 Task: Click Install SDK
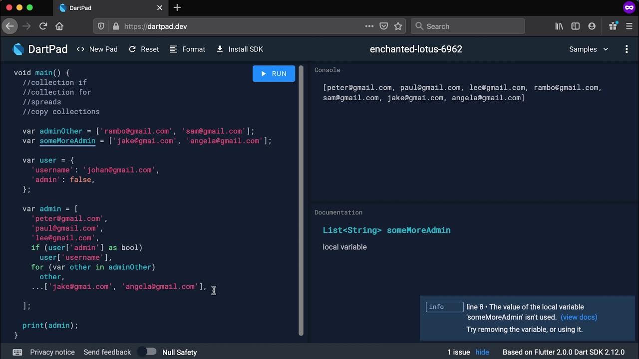tap(240, 49)
